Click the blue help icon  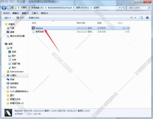(147, 18)
